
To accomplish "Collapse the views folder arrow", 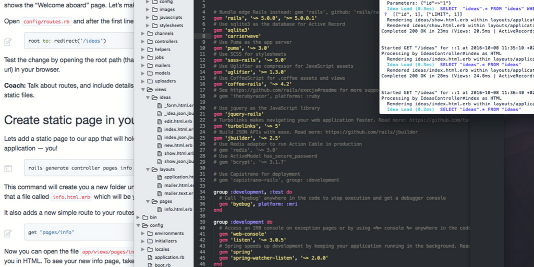I will (143, 90).
